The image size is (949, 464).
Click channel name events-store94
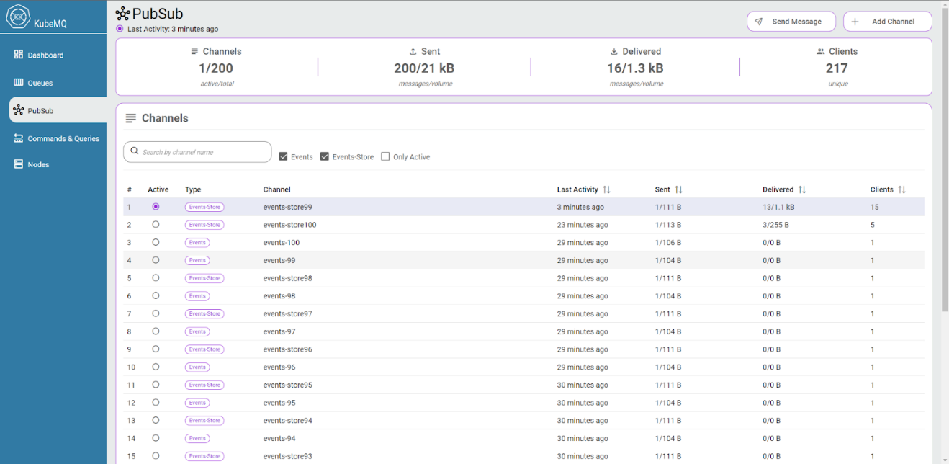[288, 421]
